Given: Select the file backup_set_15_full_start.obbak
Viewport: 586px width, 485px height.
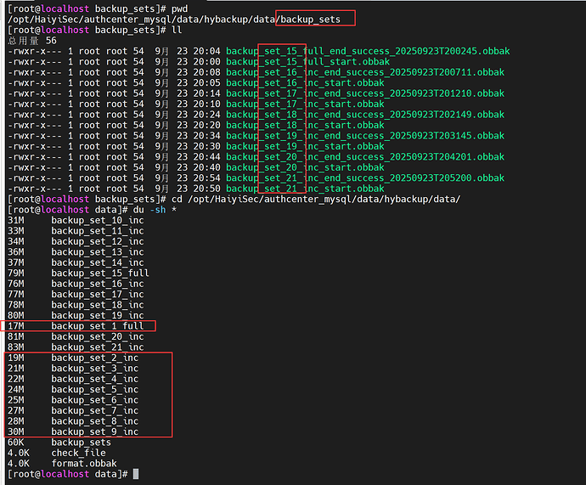Looking at the screenshot, I should [x=308, y=62].
